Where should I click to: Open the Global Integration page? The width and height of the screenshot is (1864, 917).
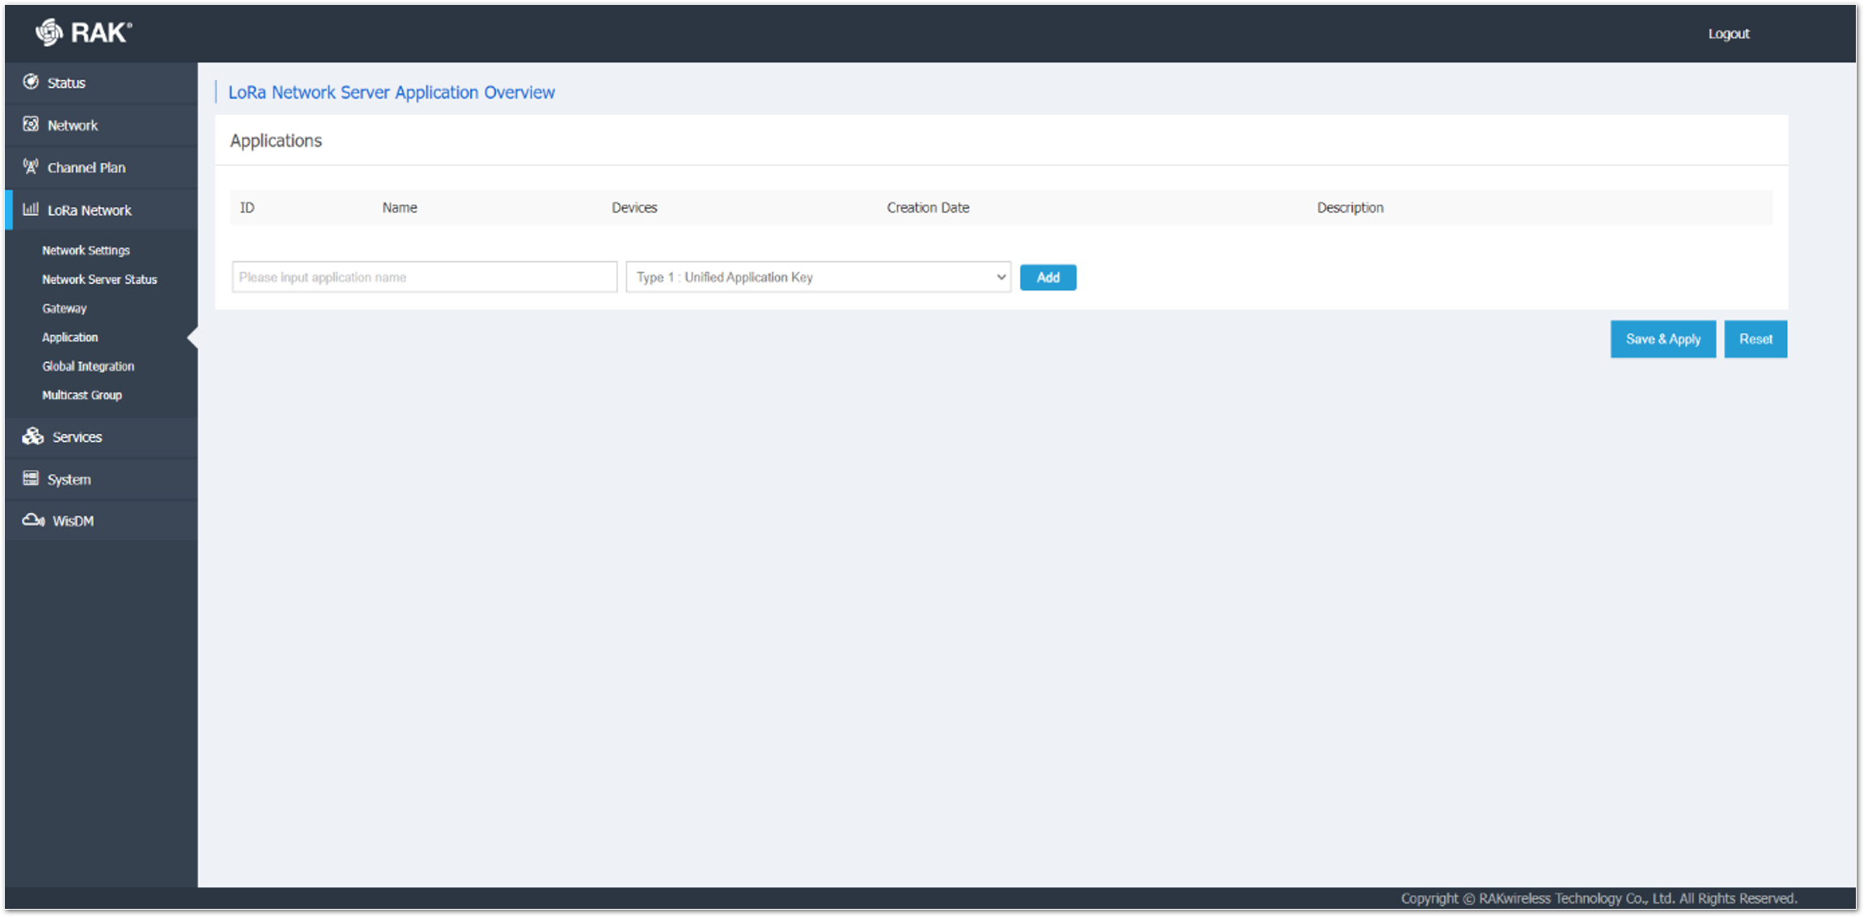(88, 366)
